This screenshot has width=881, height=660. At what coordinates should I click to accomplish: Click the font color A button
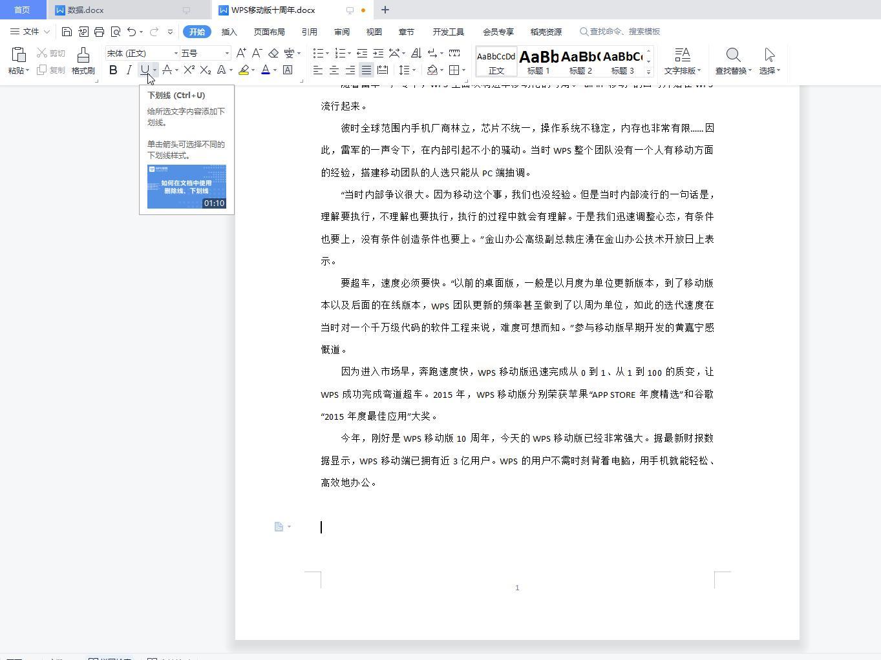(x=265, y=70)
